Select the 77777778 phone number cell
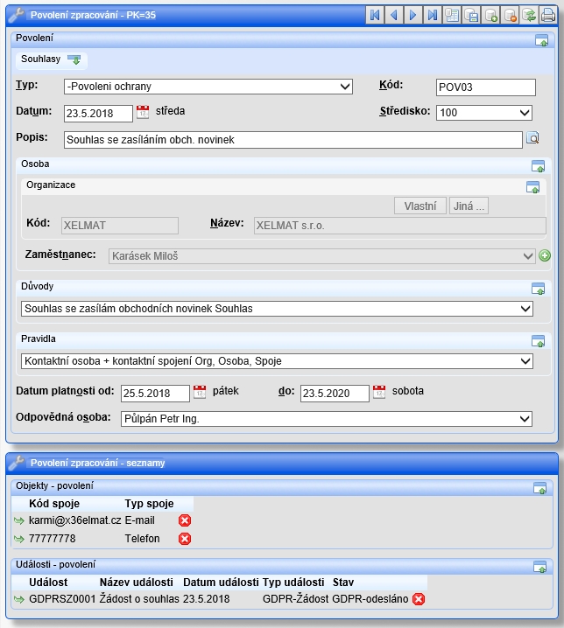564x628 pixels. tap(53, 539)
